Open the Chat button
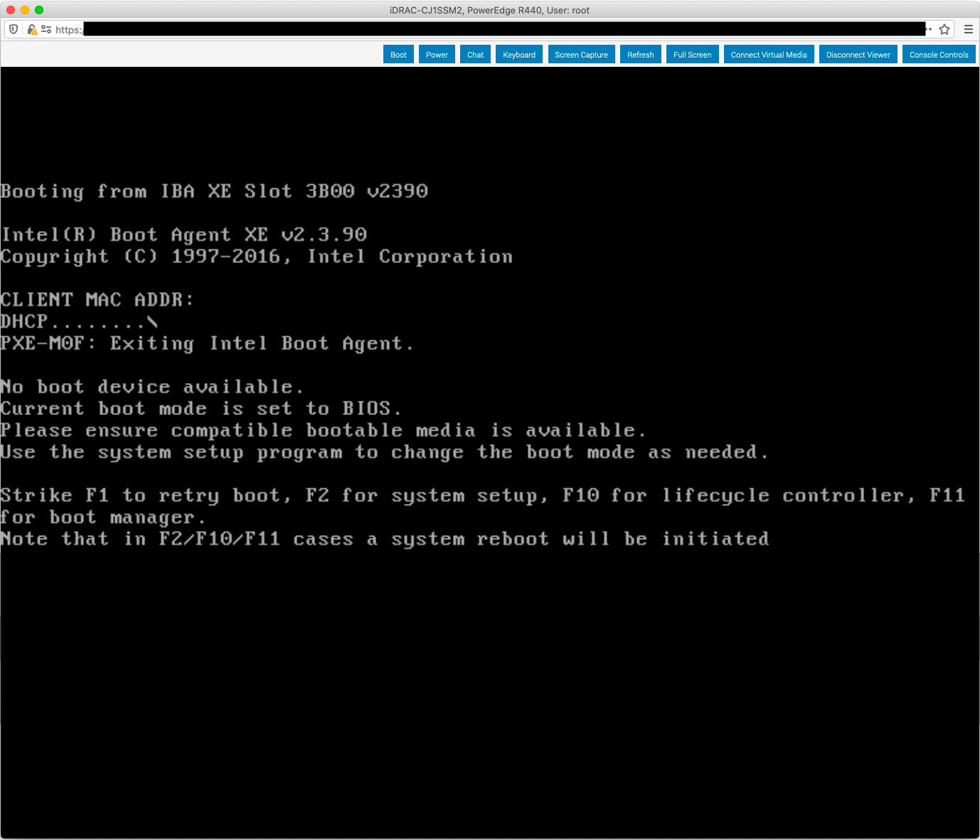Viewport: 980px width, 840px height. tap(475, 55)
